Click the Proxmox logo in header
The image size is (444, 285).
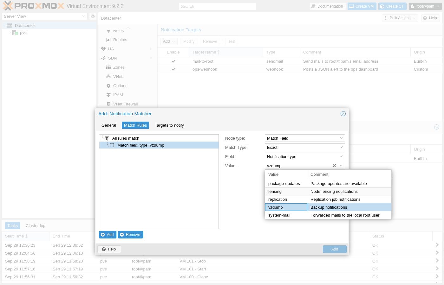[x=33, y=6]
